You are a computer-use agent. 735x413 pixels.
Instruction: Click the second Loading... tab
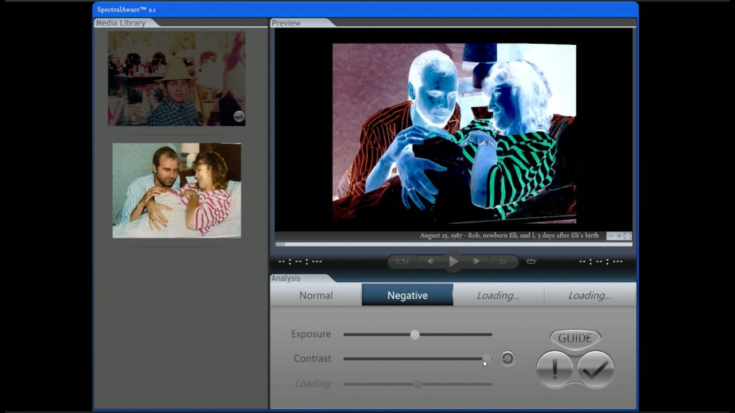(590, 295)
